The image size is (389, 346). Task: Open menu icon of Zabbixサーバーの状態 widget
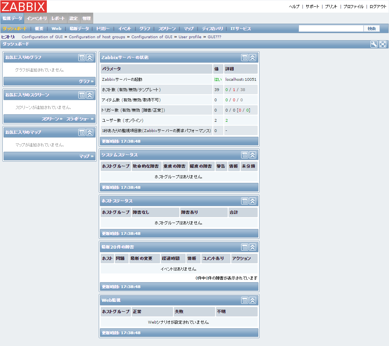pos(244,58)
